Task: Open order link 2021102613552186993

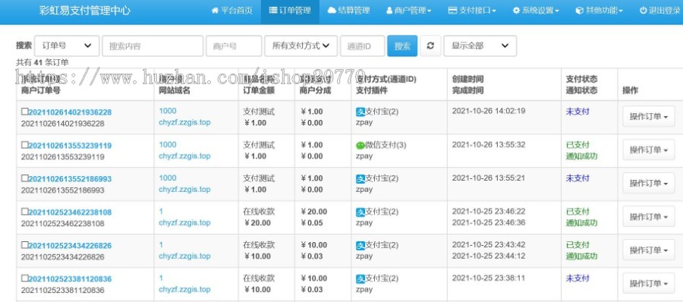Action: pos(70,178)
